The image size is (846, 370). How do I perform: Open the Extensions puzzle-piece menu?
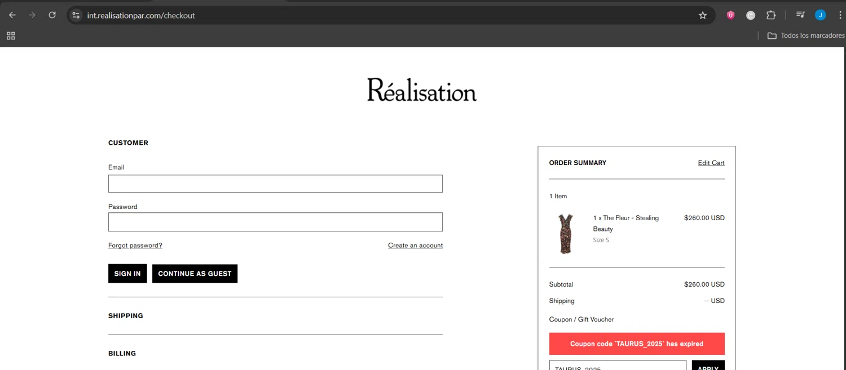pyautogui.click(x=771, y=15)
